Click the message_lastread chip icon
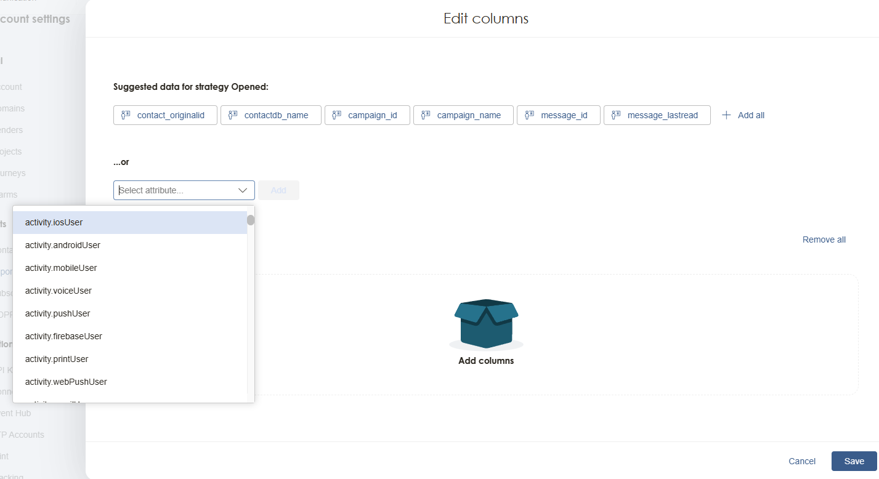The height and width of the screenshot is (479, 879). click(x=616, y=115)
